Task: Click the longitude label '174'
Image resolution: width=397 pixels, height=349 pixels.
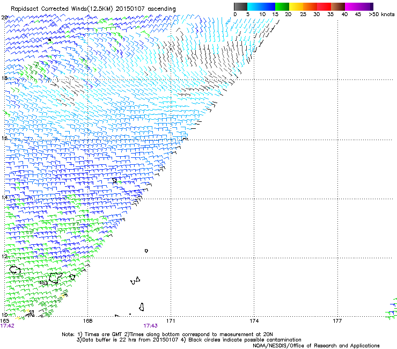Action: click(x=254, y=321)
